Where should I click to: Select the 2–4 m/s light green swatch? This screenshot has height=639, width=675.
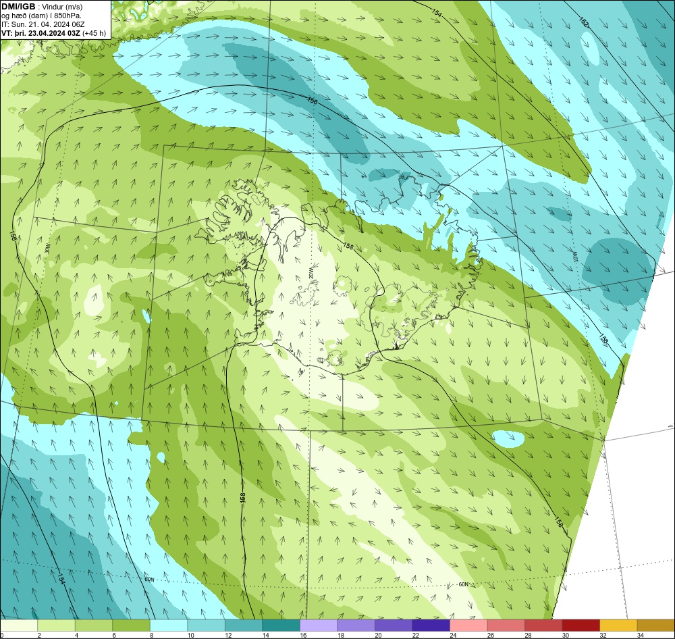click(x=57, y=625)
